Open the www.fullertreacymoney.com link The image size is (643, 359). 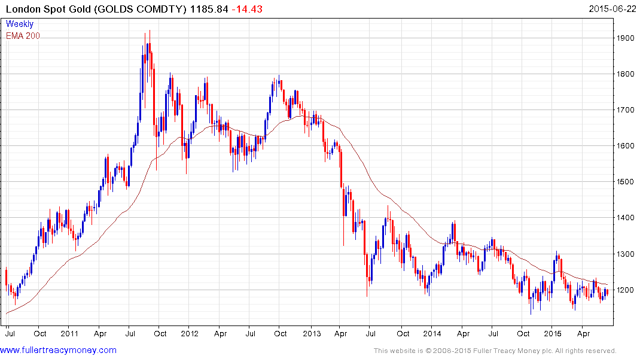(x=58, y=351)
